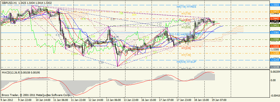Image resolution: width=280 pixels, height=102 pixels.
Task: Click the 1.21 ratio label
Action: pyautogui.click(x=159, y=24)
